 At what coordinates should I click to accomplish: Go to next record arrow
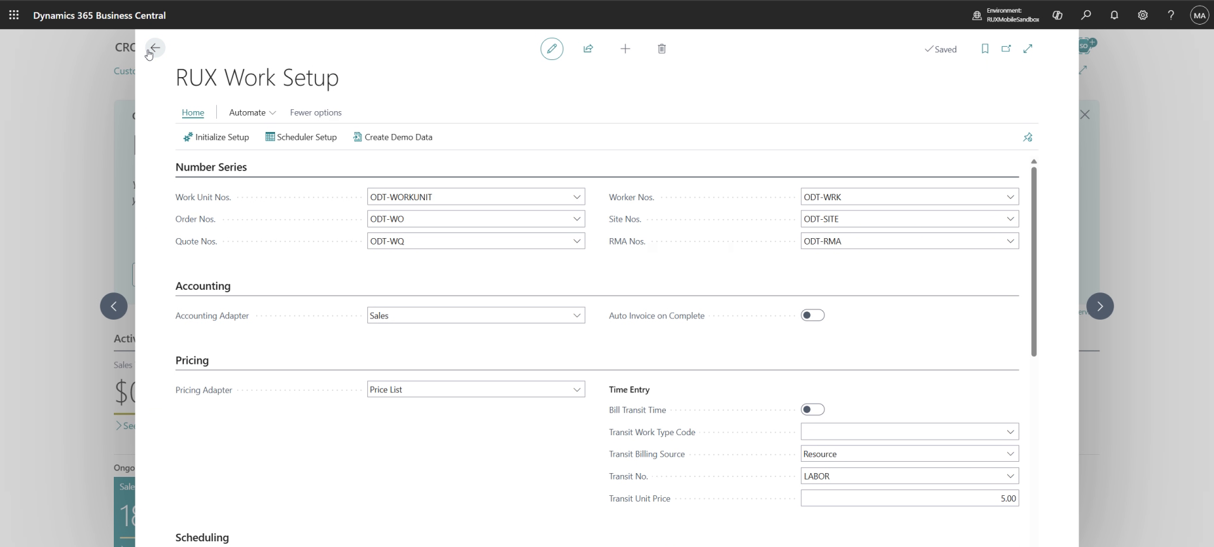tap(1100, 306)
